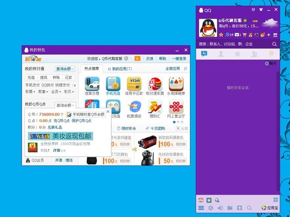Click the next arrow beside 今日团购
Image resolution: width=290 pixels, height=217 pixels.
[x=178, y=128]
